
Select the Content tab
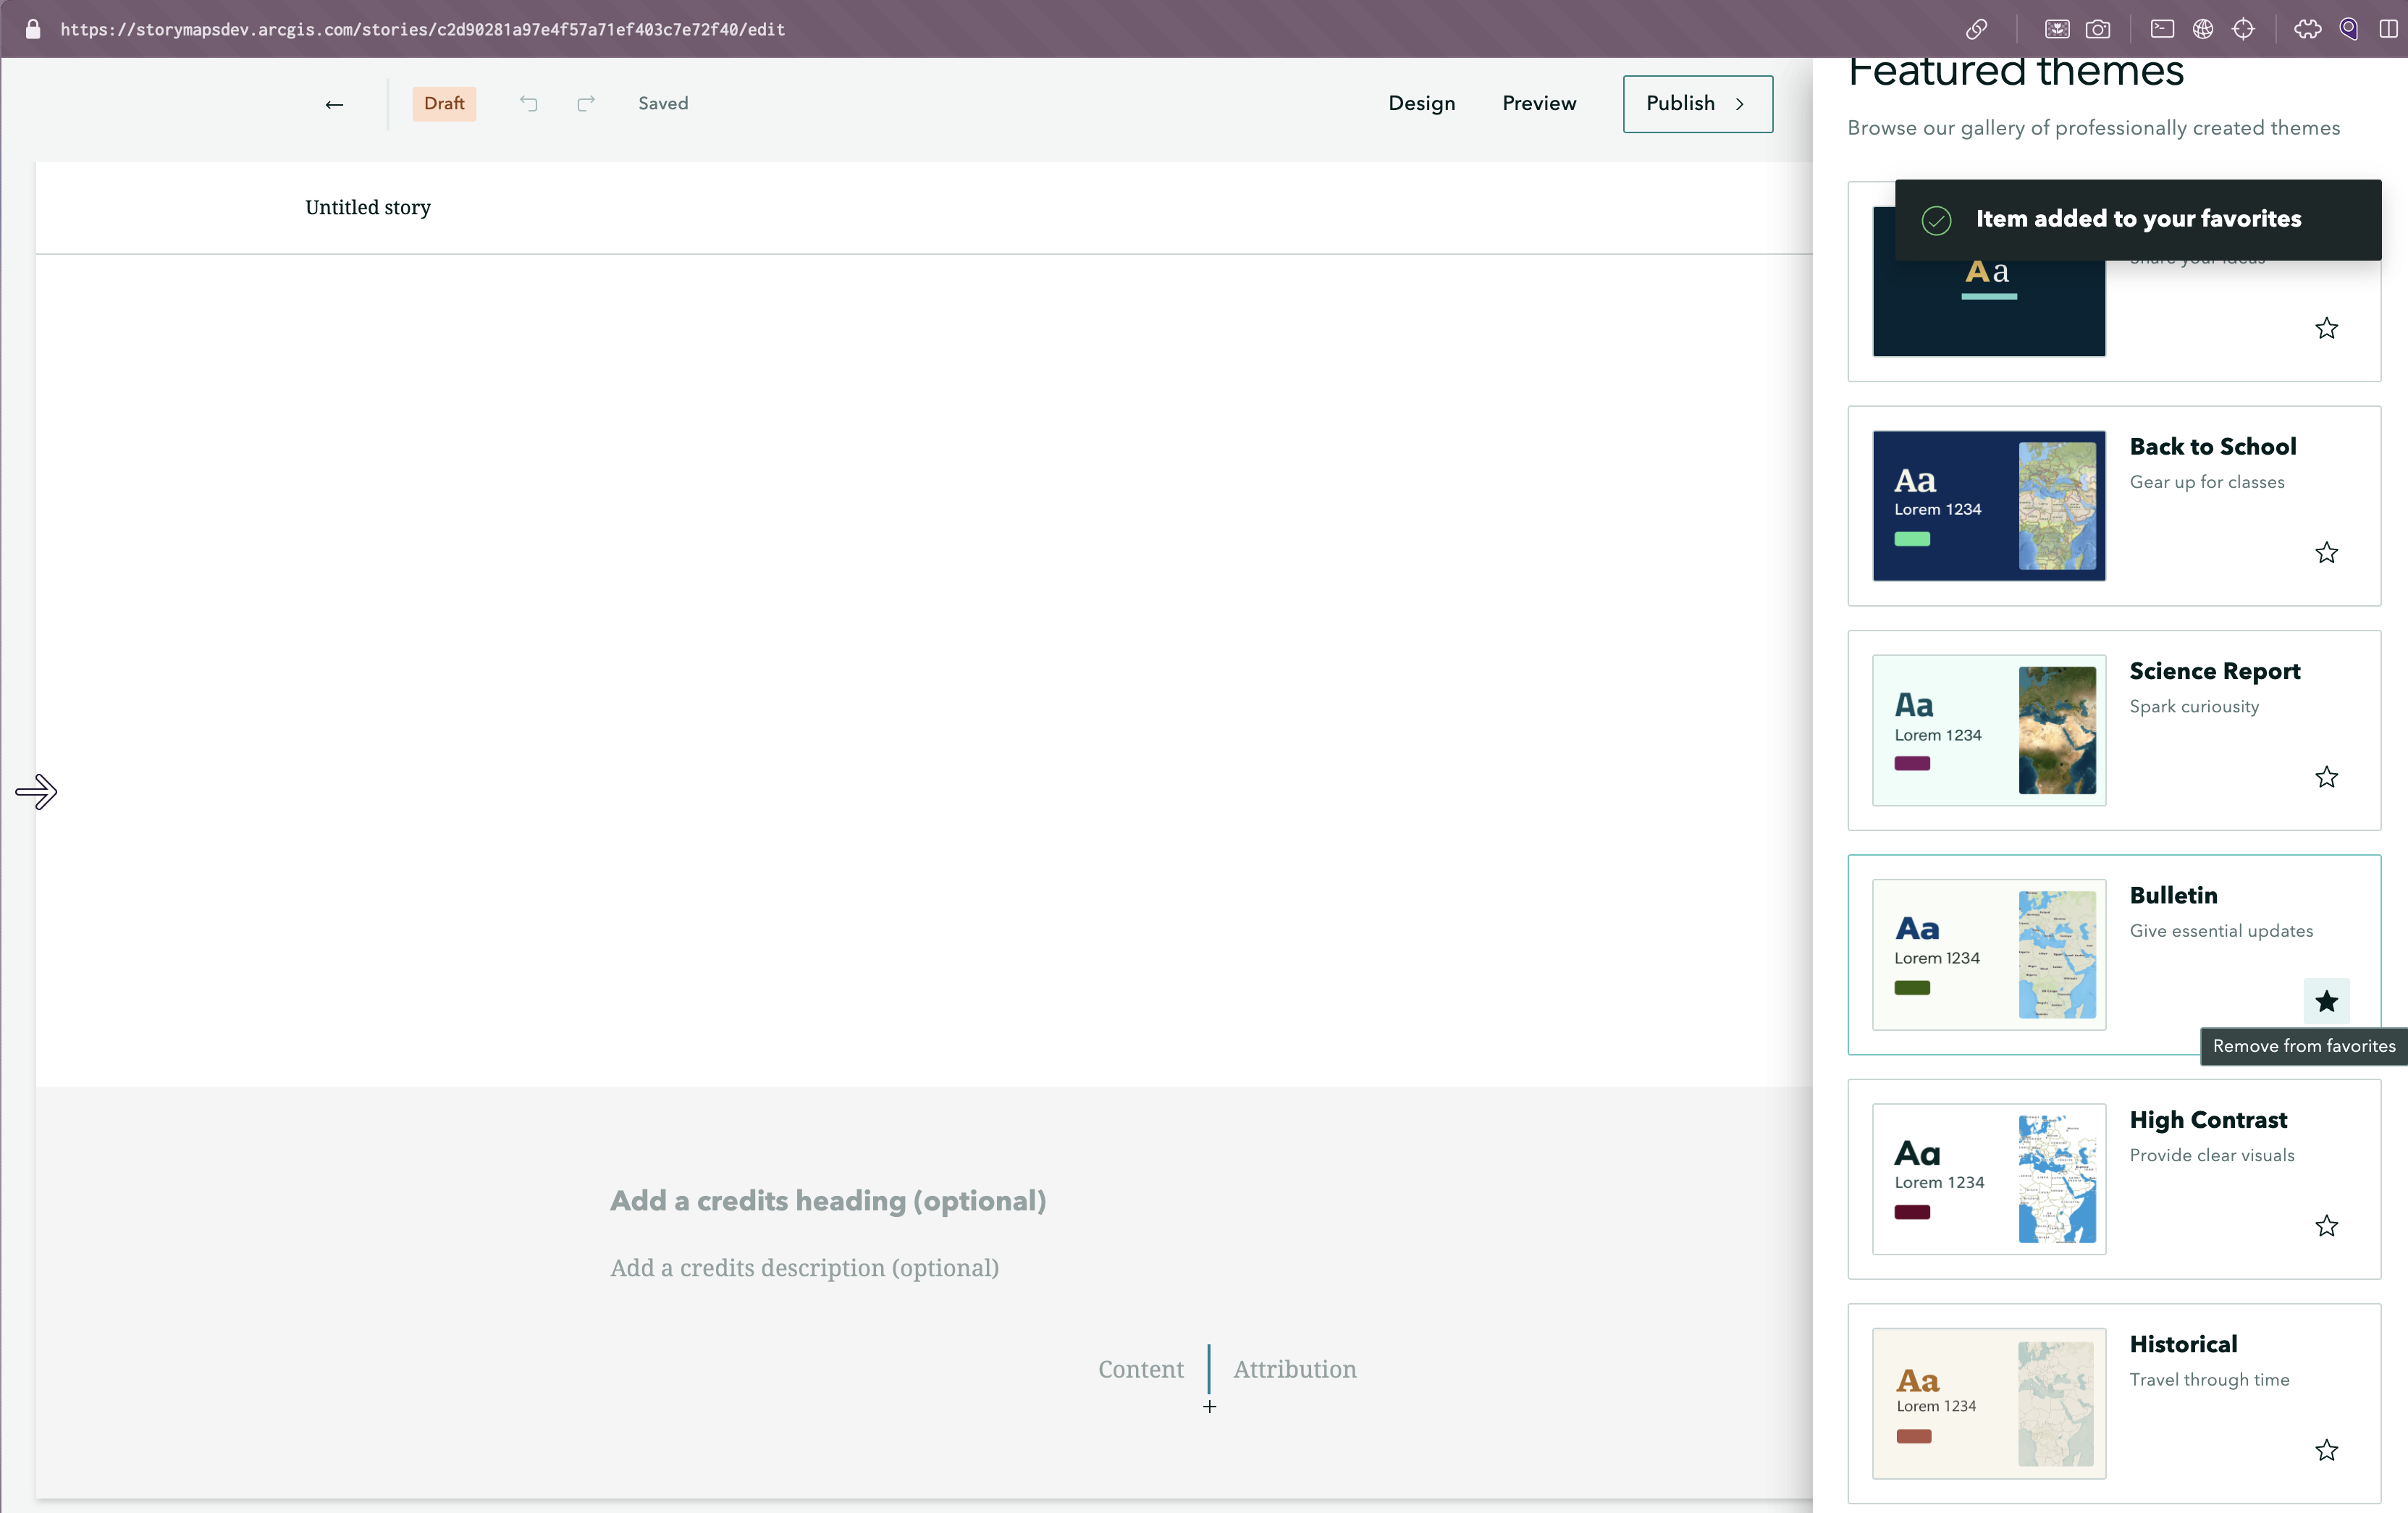click(x=1141, y=1369)
